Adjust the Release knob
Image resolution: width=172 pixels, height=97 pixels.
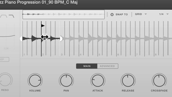128,81
